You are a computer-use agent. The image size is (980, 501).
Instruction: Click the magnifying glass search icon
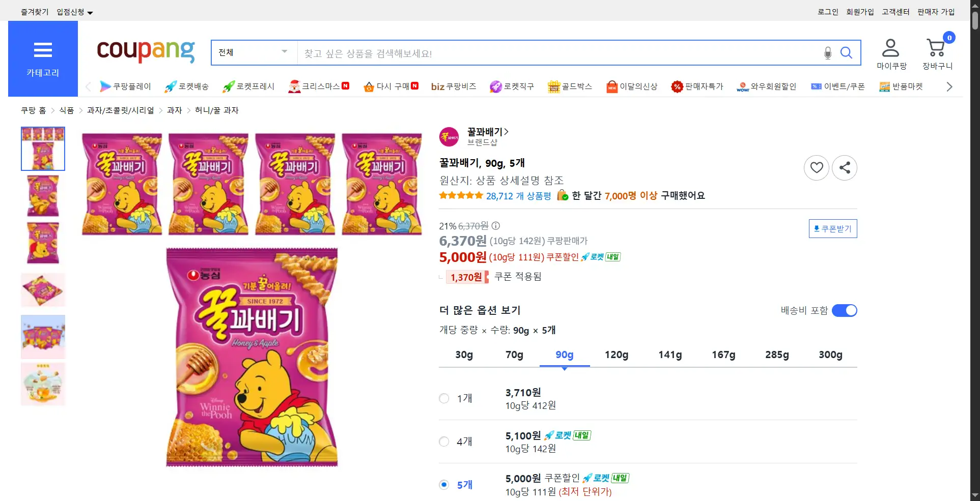click(846, 53)
